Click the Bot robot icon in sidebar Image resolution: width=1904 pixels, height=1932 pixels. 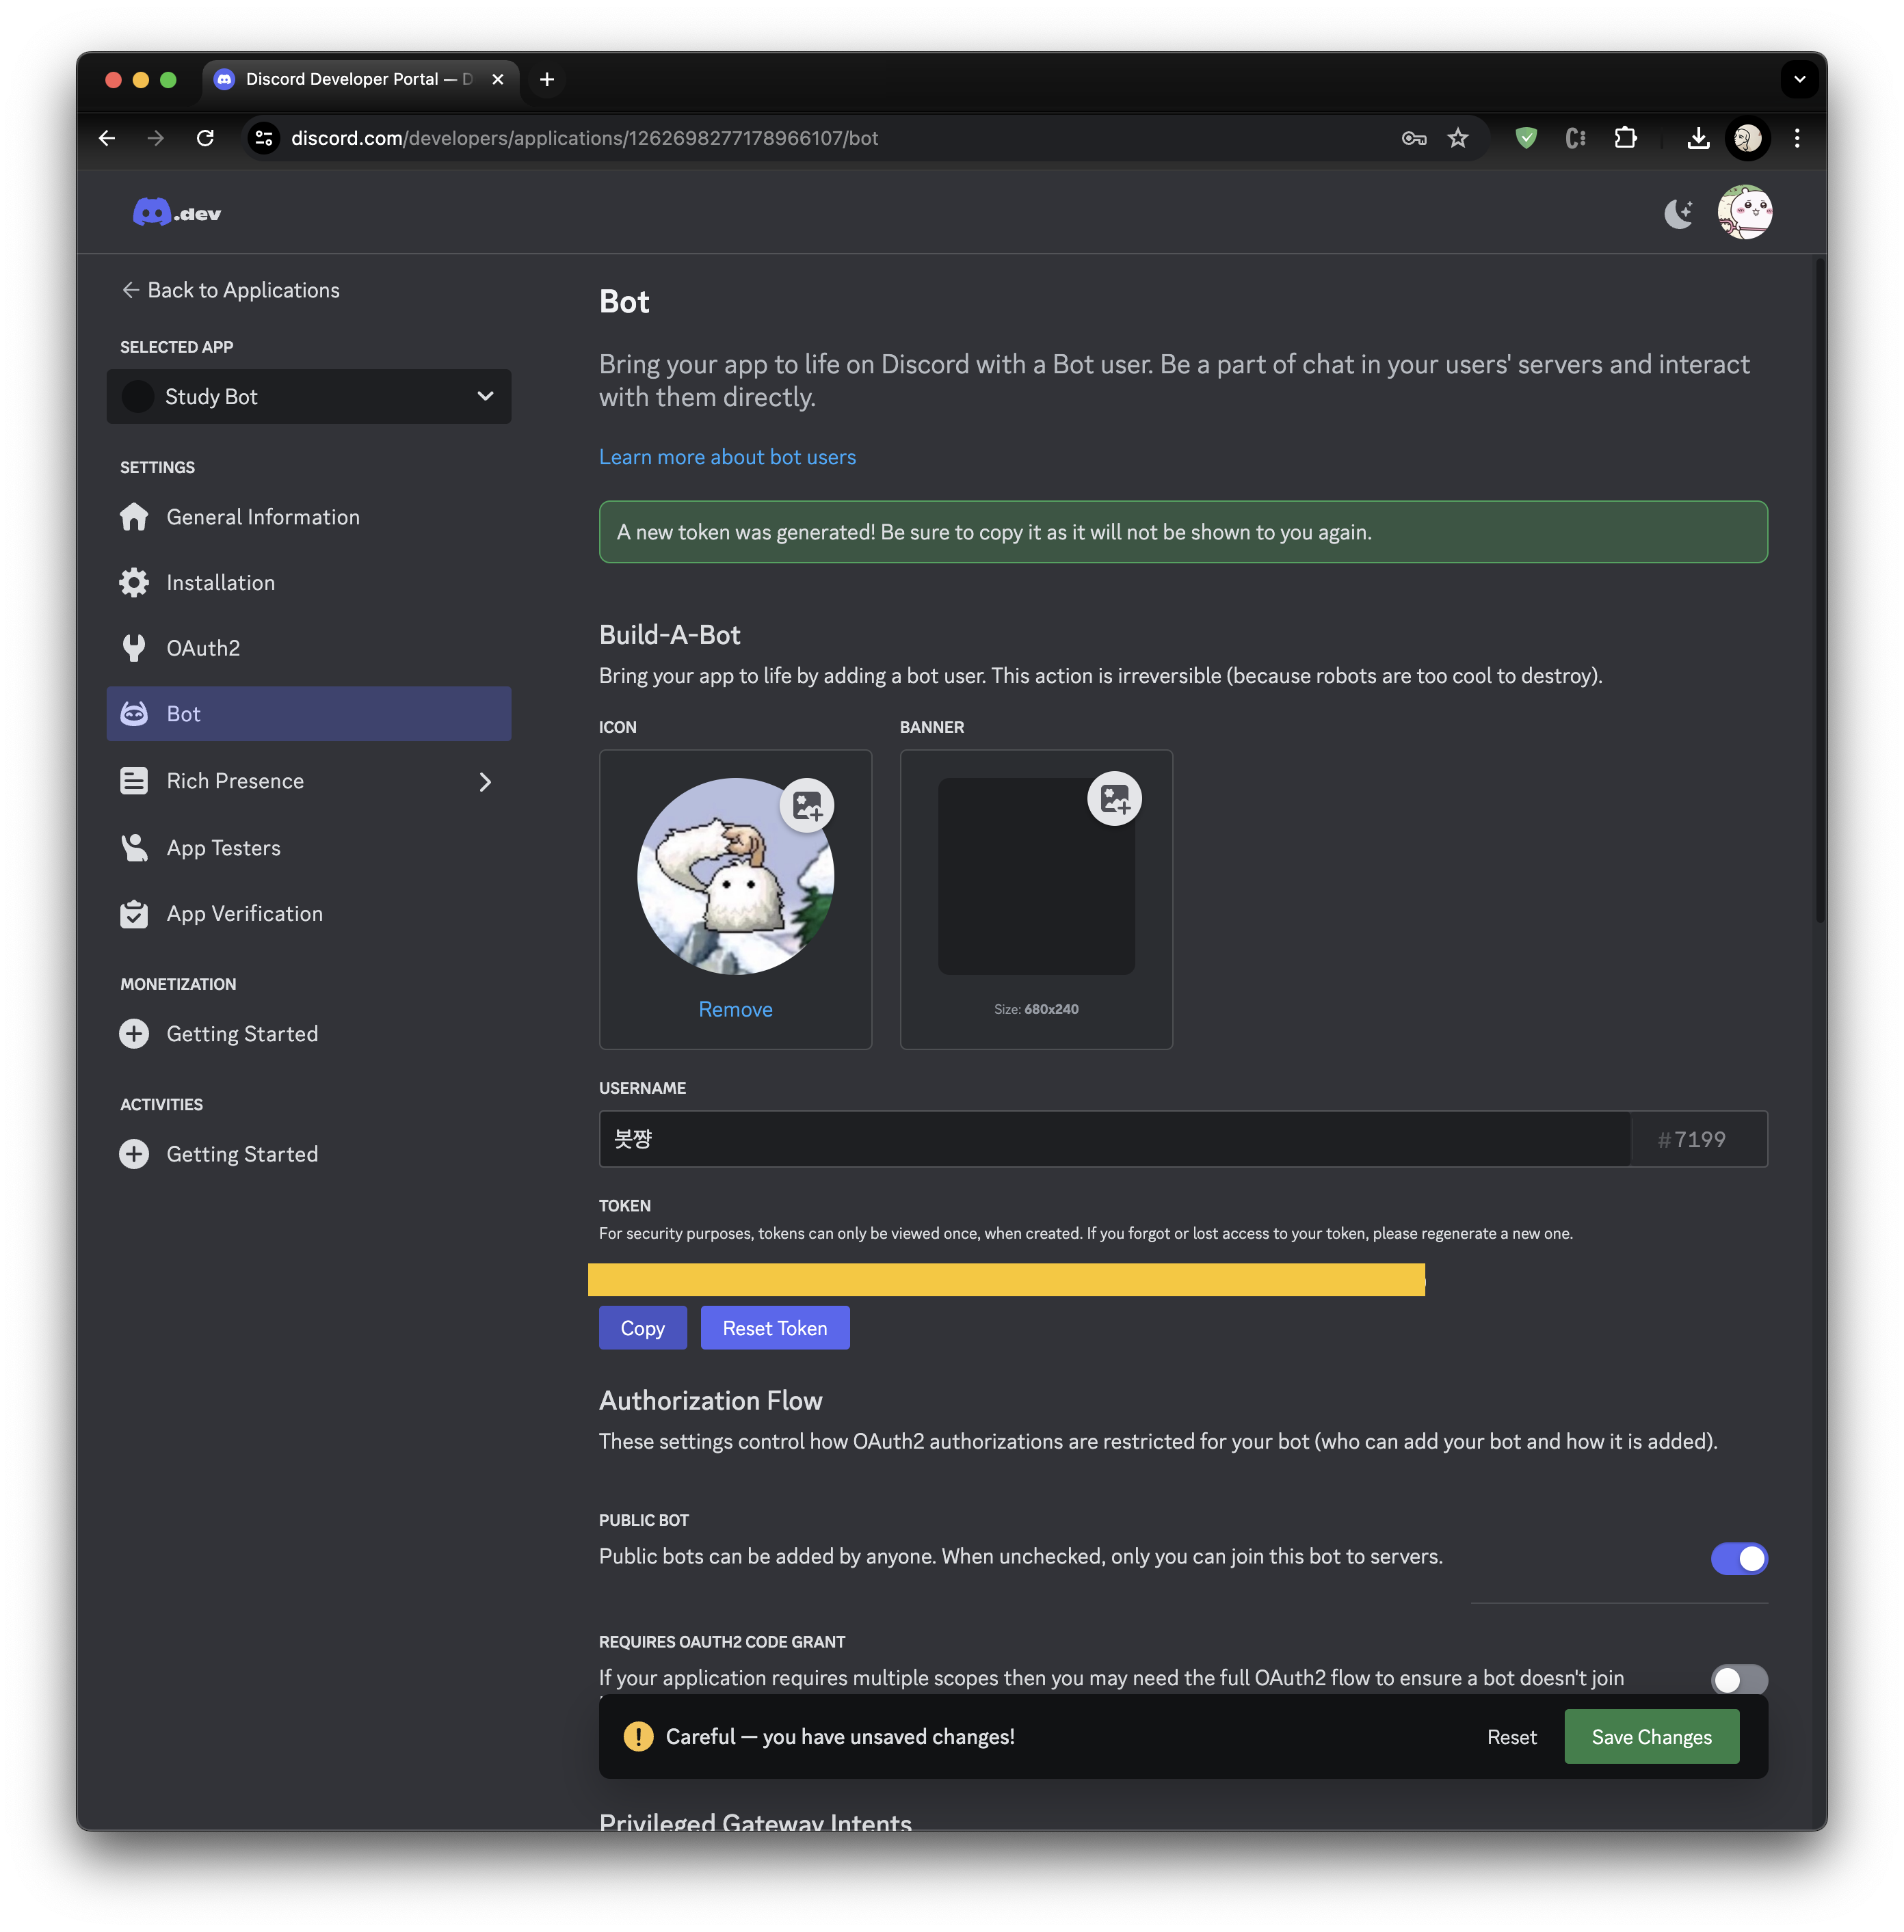coord(134,714)
